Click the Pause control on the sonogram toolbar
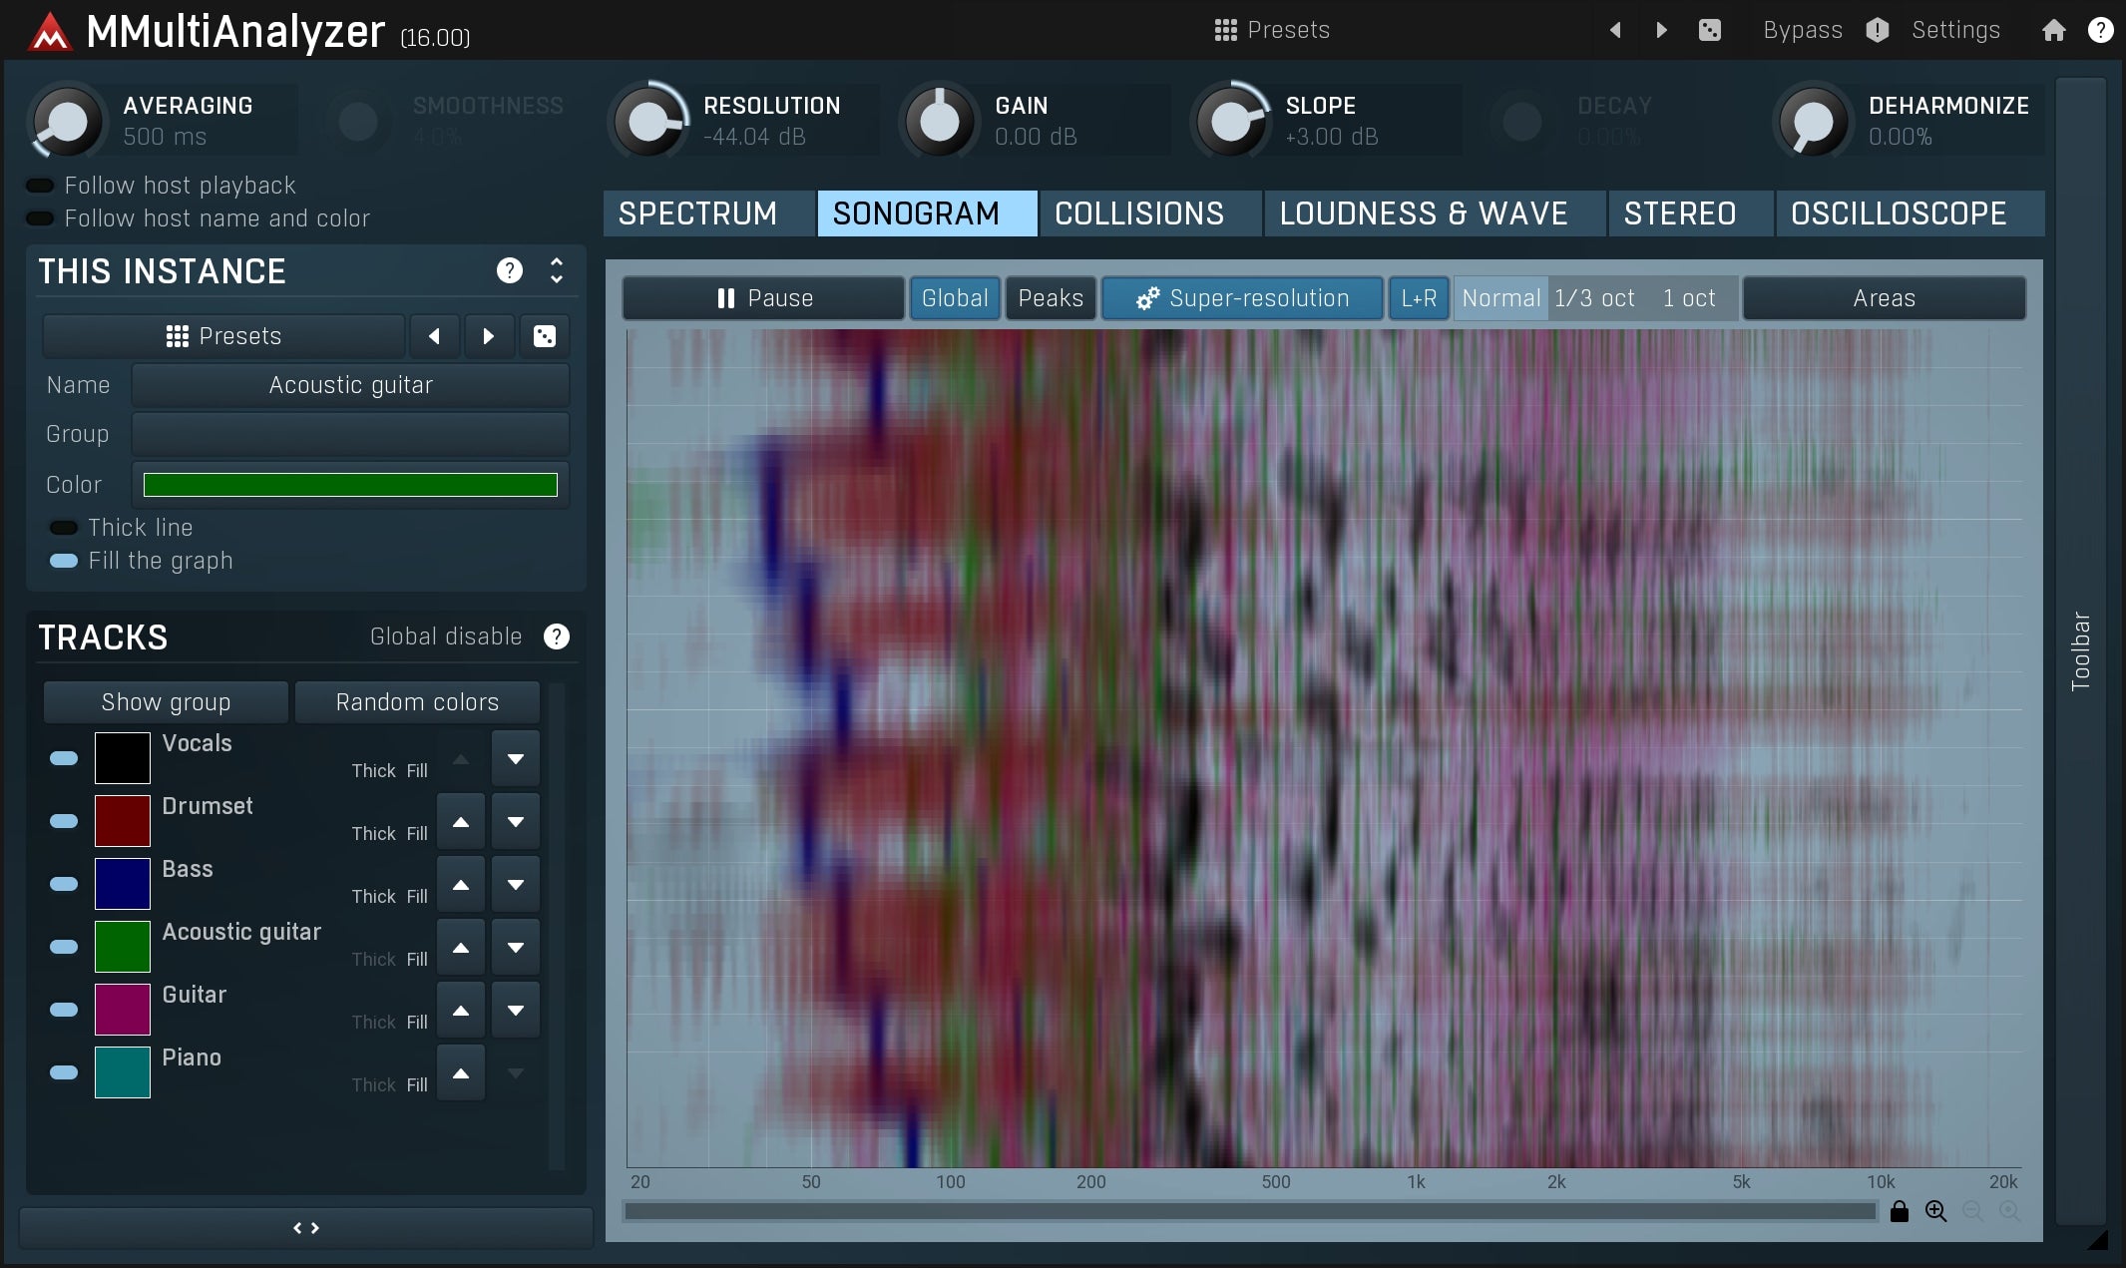This screenshot has width=2126, height=1268. [763, 297]
